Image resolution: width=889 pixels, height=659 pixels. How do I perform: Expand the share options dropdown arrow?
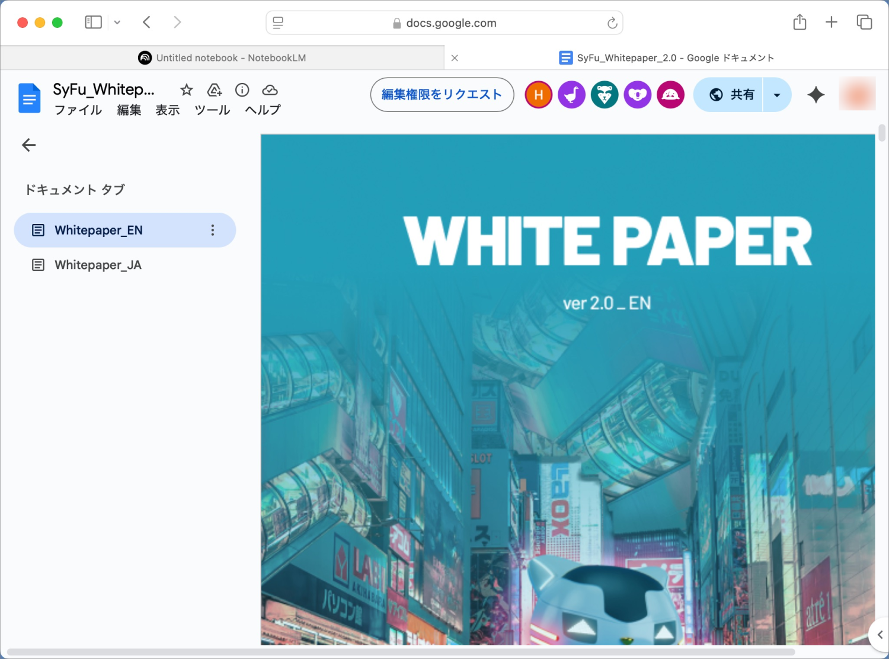(777, 95)
